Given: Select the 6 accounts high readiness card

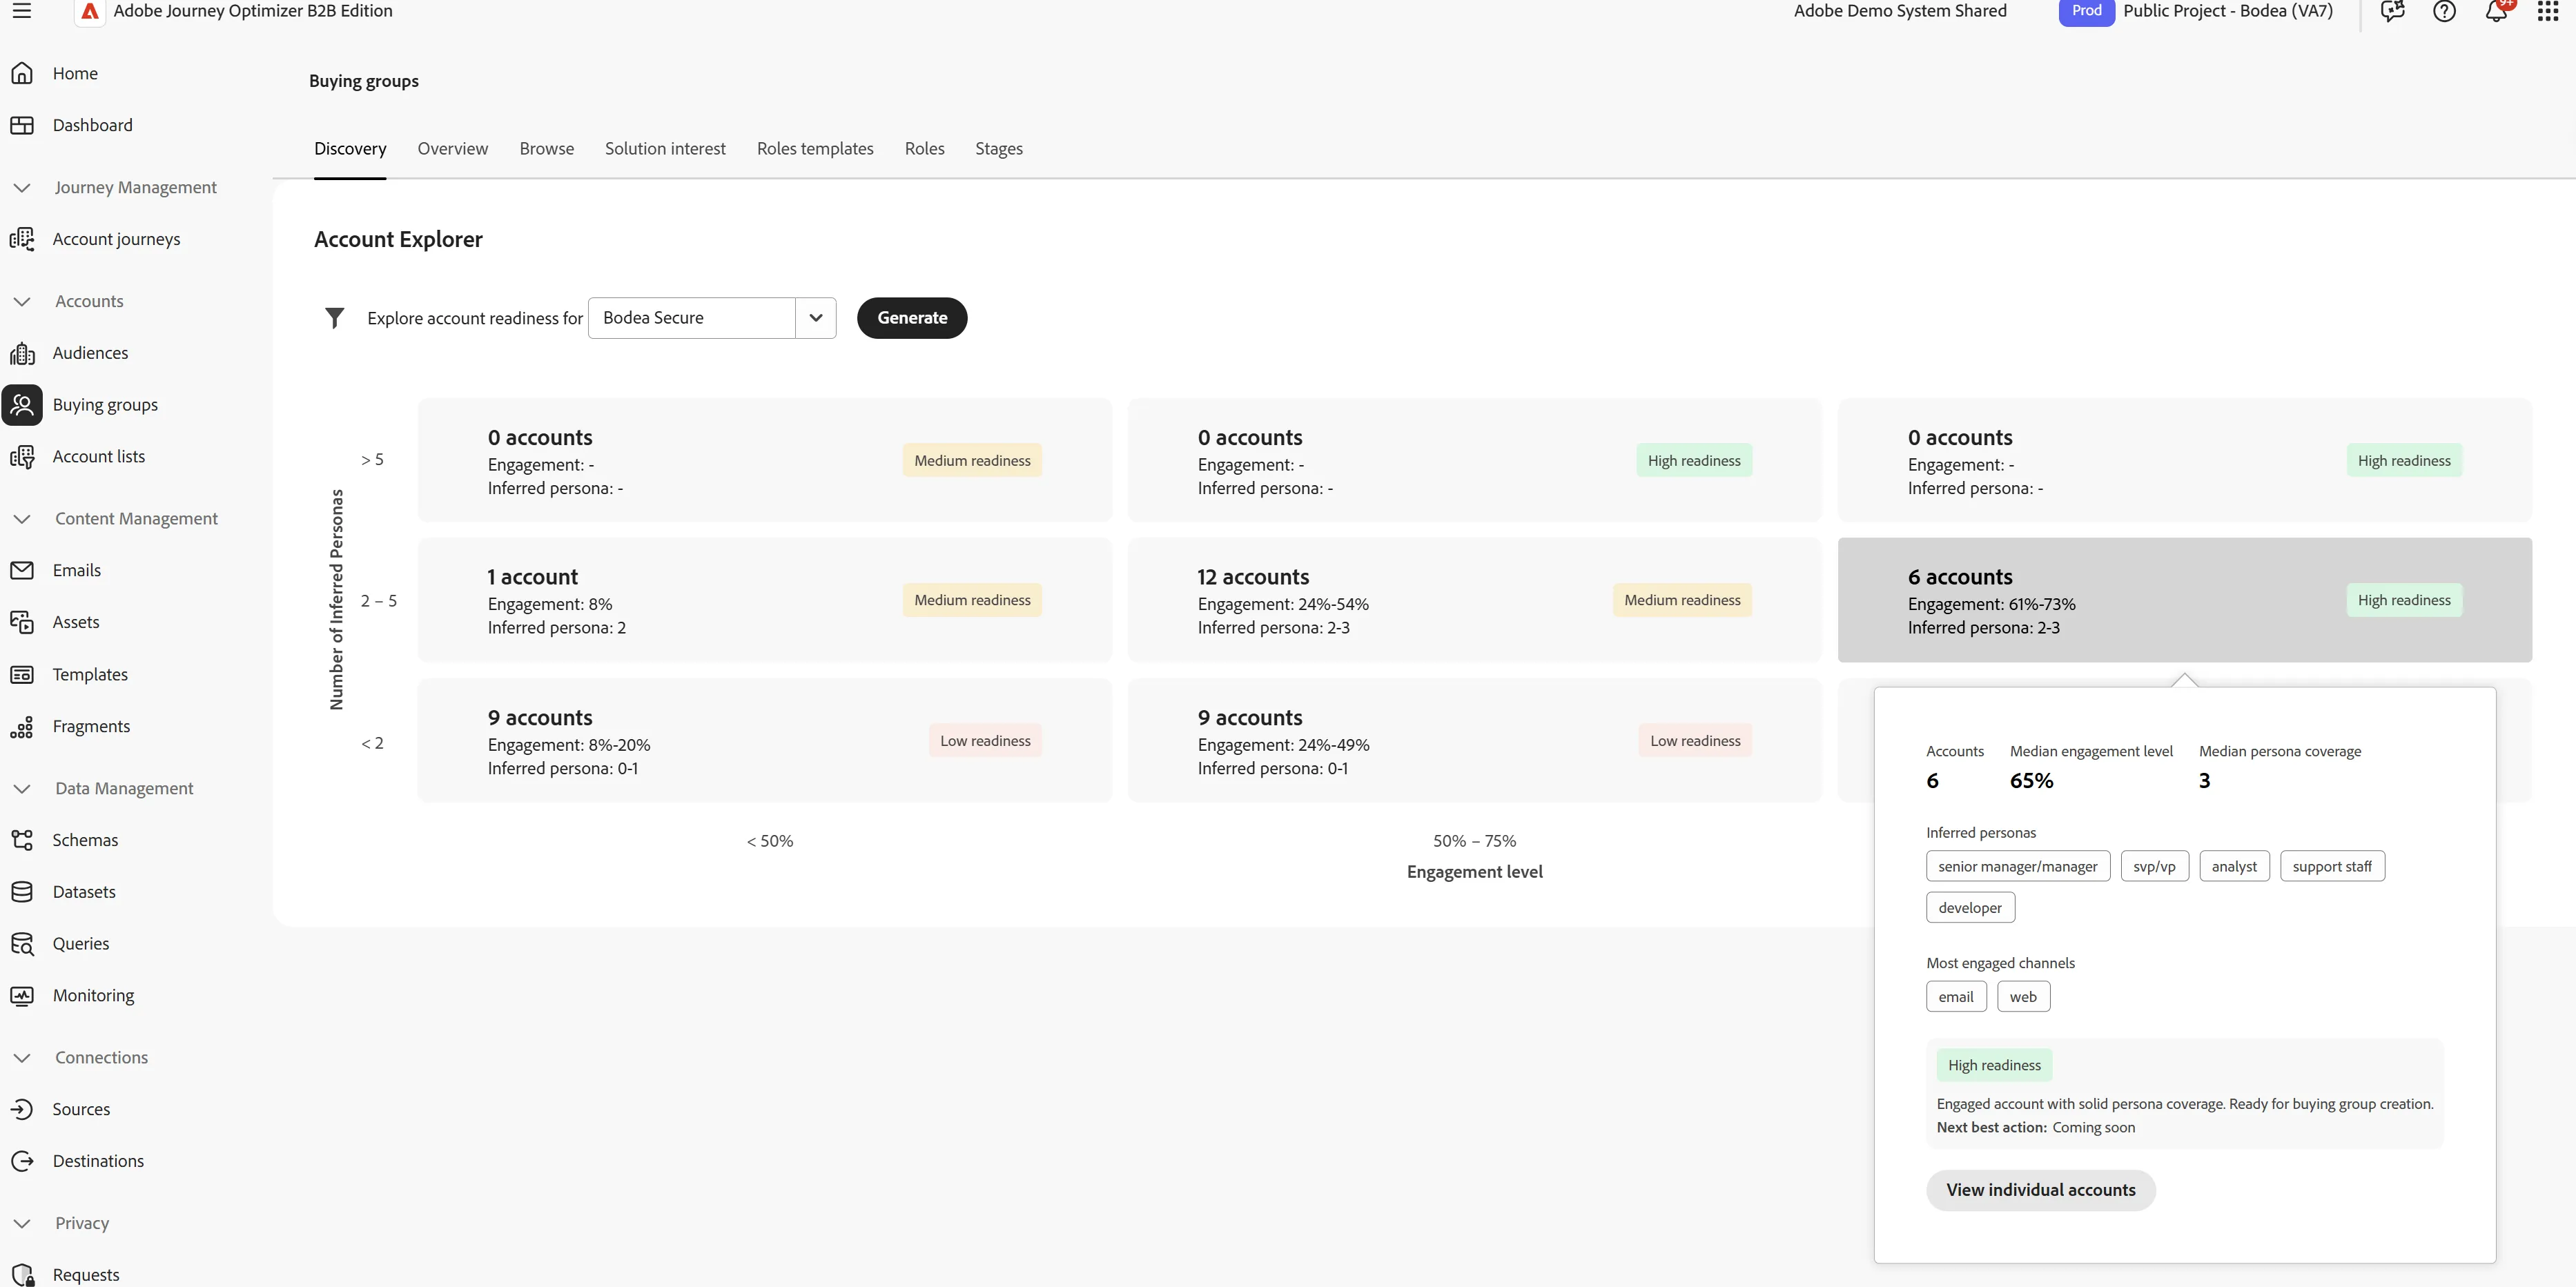Looking at the screenshot, I should (x=2184, y=600).
